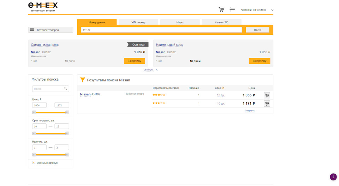
Task: Open the purple notification badge showing 2
Action: coord(333,177)
